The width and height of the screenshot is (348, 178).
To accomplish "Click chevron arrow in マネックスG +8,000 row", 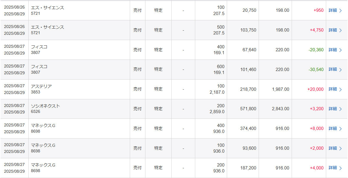I will pos(341,129).
